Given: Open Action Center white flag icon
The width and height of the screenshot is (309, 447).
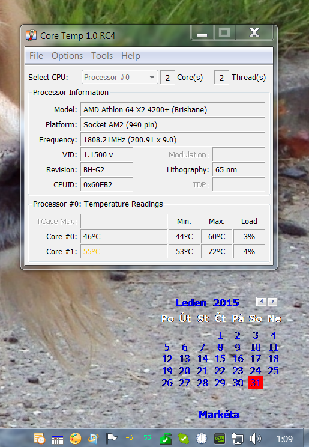Looking at the screenshot, I should [x=112, y=439].
